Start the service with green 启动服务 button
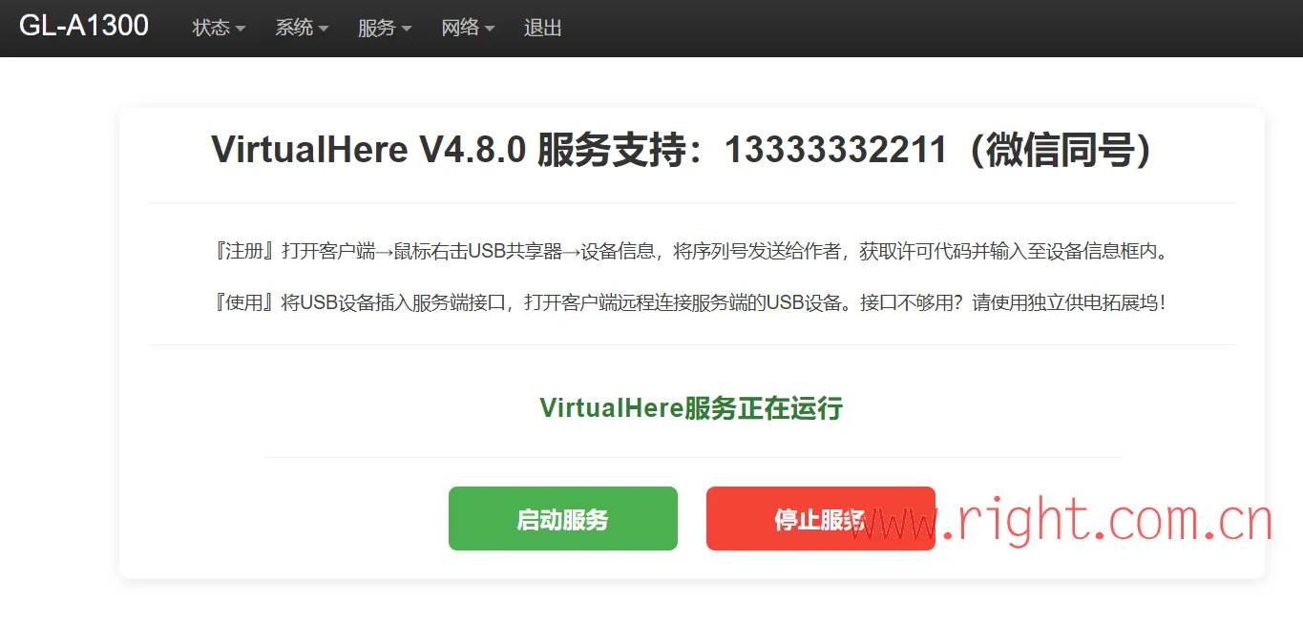The height and width of the screenshot is (622, 1303). coord(563,519)
